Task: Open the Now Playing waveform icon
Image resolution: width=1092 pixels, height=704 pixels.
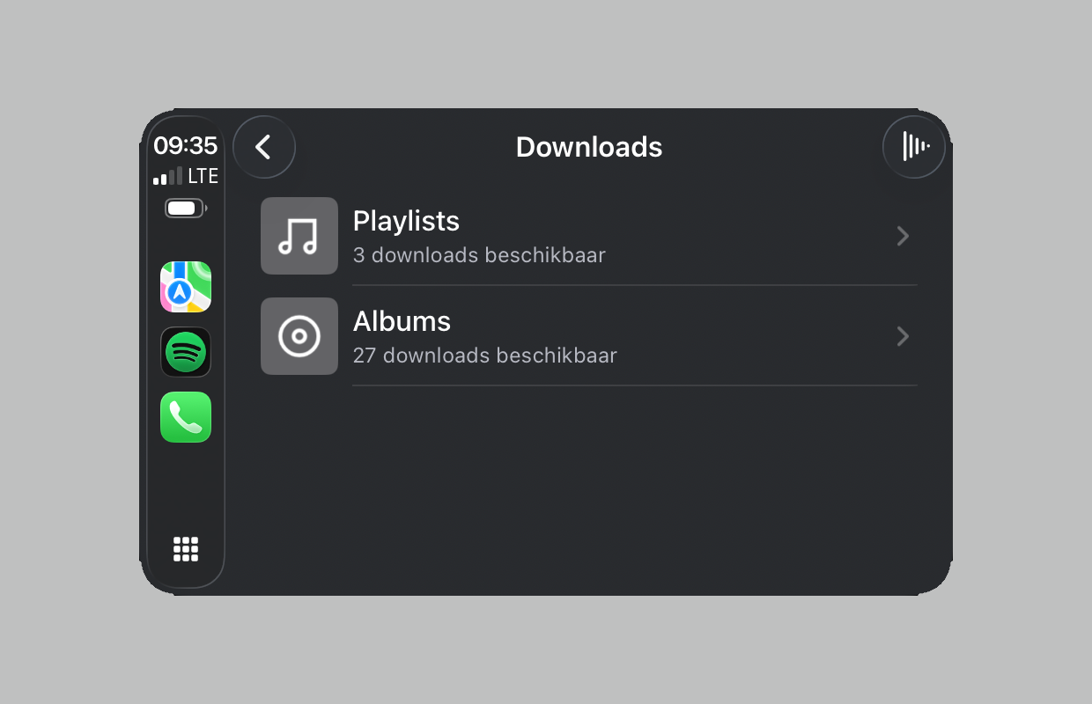Action: tap(914, 147)
